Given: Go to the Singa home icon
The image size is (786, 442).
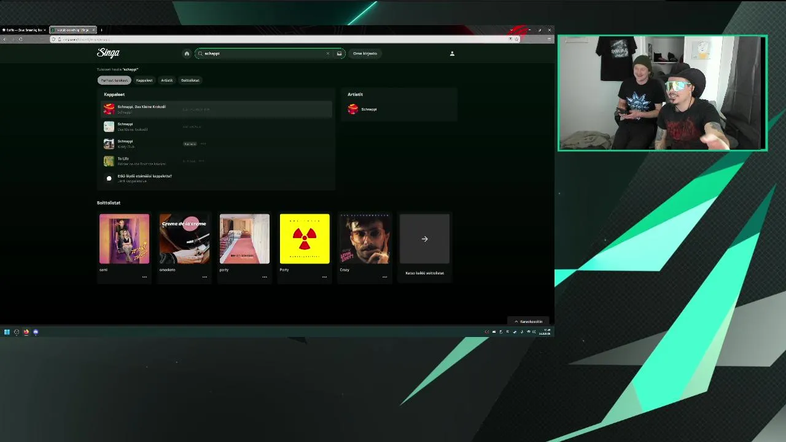Looking at the screenshot, I should point(187,53).
